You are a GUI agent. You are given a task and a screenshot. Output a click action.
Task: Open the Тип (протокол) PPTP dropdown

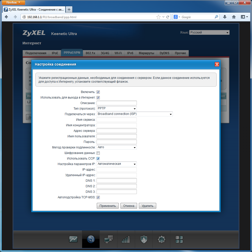click(116, 109)
